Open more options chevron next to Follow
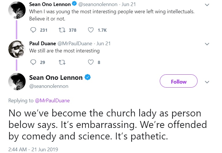This screenshot has height=153, width=222. click(207, 82)
